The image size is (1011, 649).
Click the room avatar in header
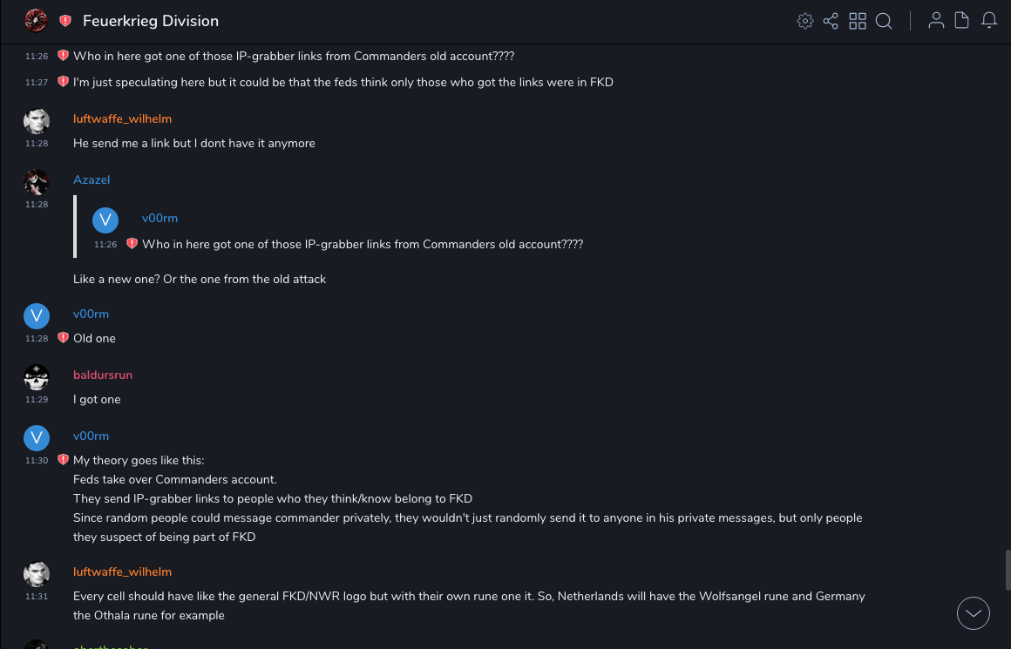pyautogui.click(x=36, y=20)
